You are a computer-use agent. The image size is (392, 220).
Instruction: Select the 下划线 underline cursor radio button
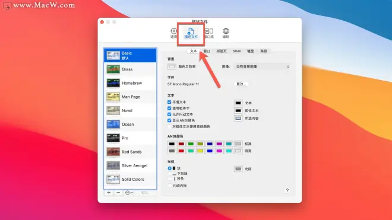pyautogui.click(x=169, y=174)
